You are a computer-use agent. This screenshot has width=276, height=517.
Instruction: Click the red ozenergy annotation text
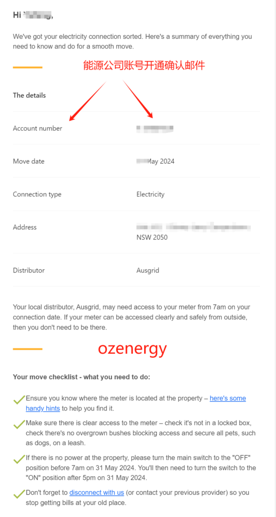click(132, 349)
